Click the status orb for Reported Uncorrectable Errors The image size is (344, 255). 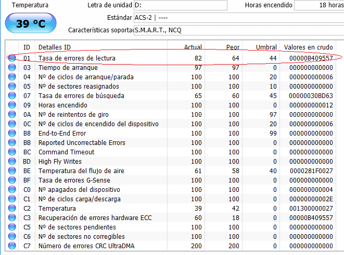pos(12,142)
